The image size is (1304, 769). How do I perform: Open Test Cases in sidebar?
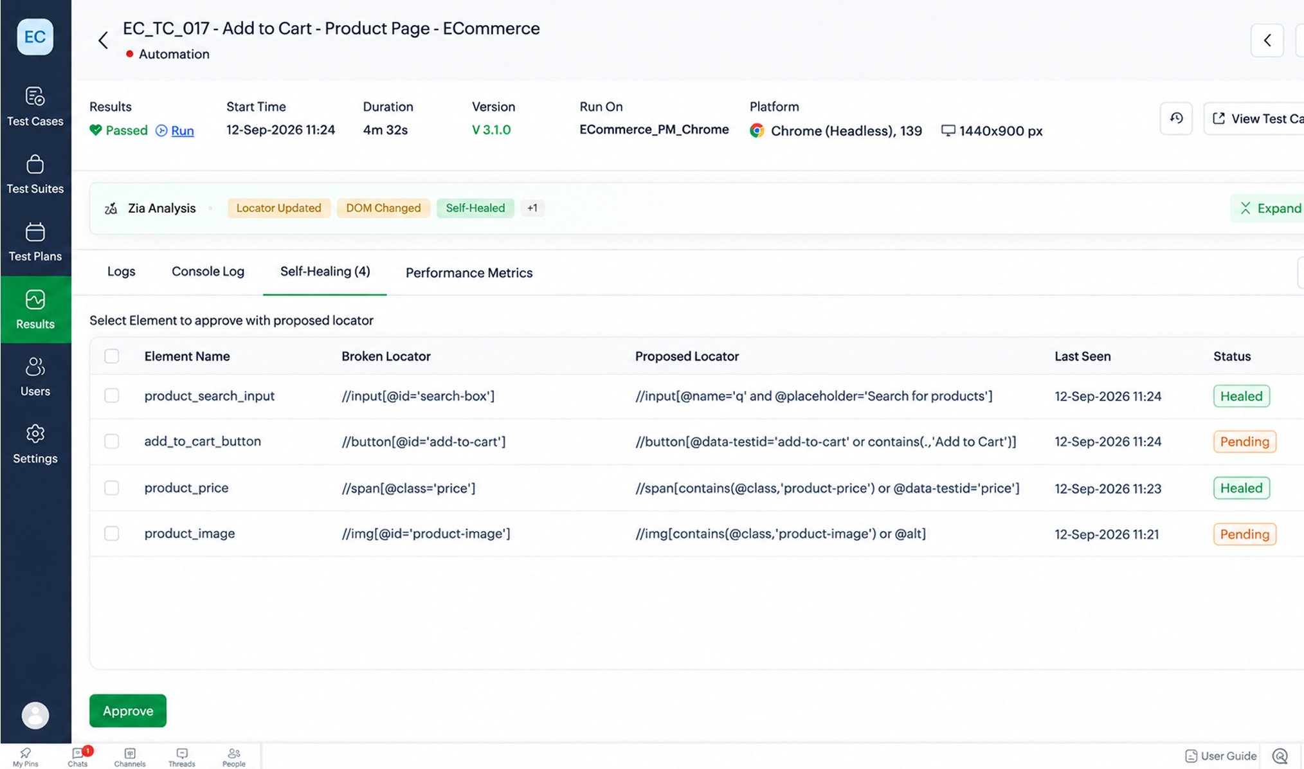35,107
